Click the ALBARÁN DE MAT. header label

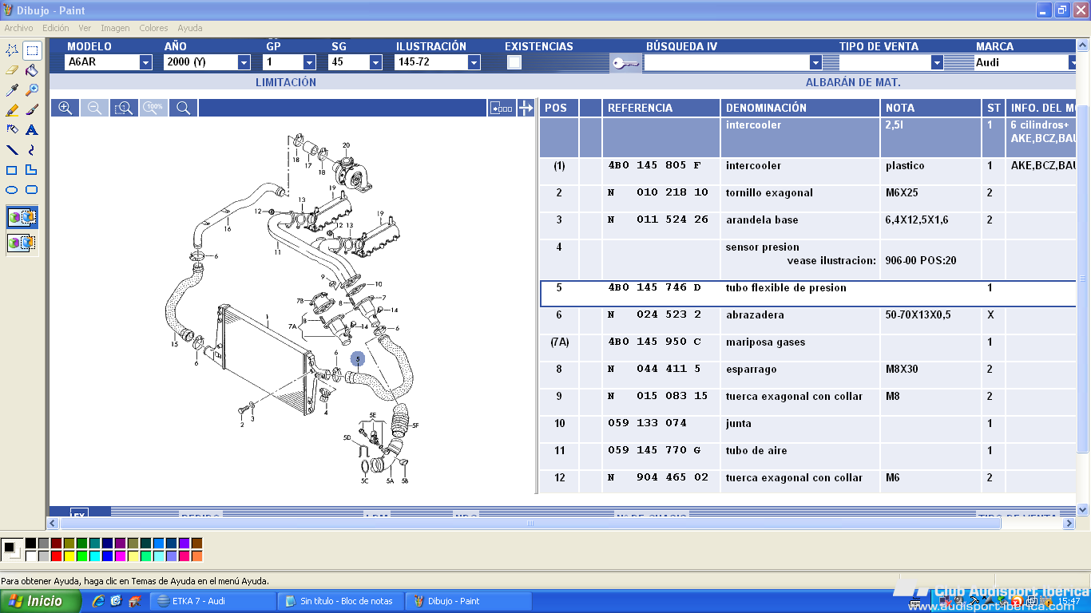point(853,82)
